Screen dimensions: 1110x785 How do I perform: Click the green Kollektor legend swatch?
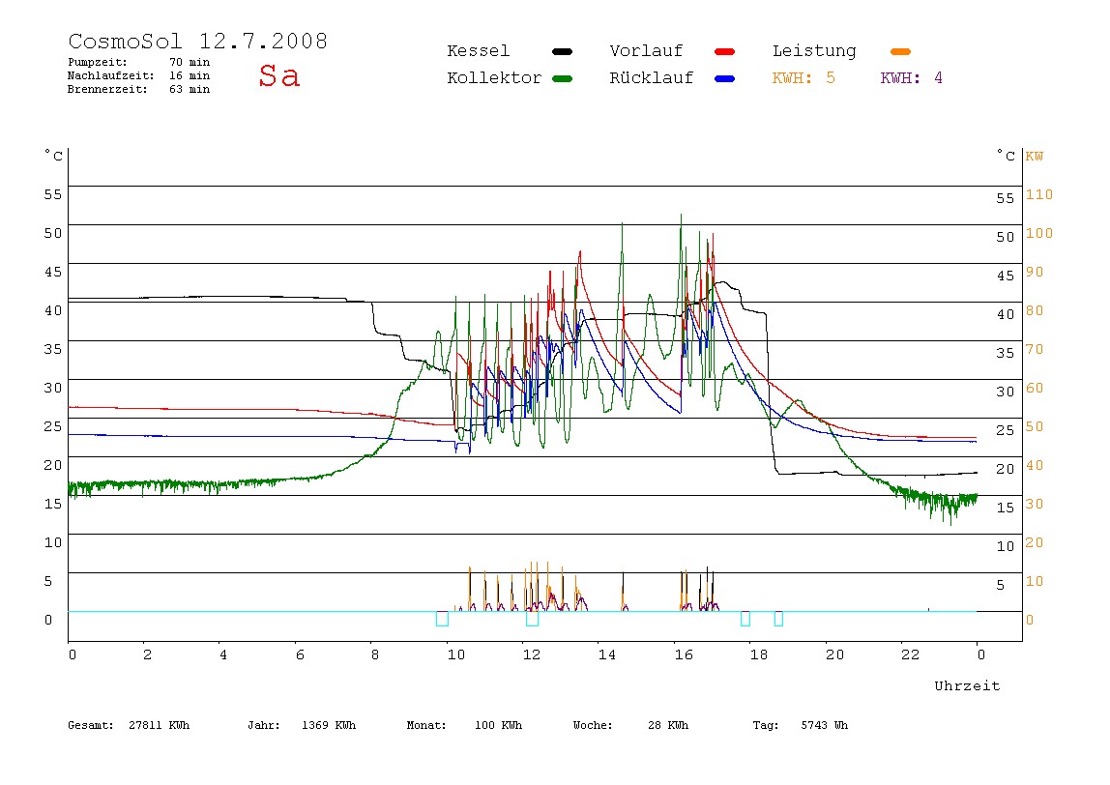(562, 78)
